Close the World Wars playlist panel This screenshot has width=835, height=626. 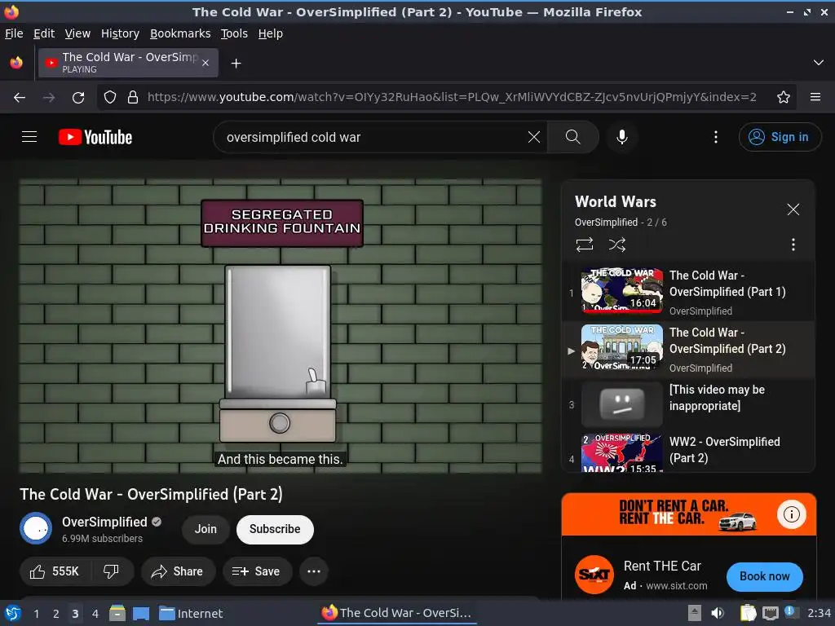tap(793, 209)
